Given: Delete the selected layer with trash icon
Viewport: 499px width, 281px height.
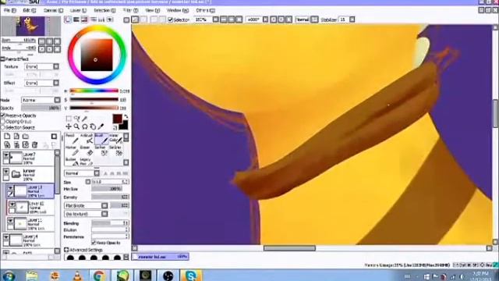Looking at the screenshot, I should coord(34,145).
